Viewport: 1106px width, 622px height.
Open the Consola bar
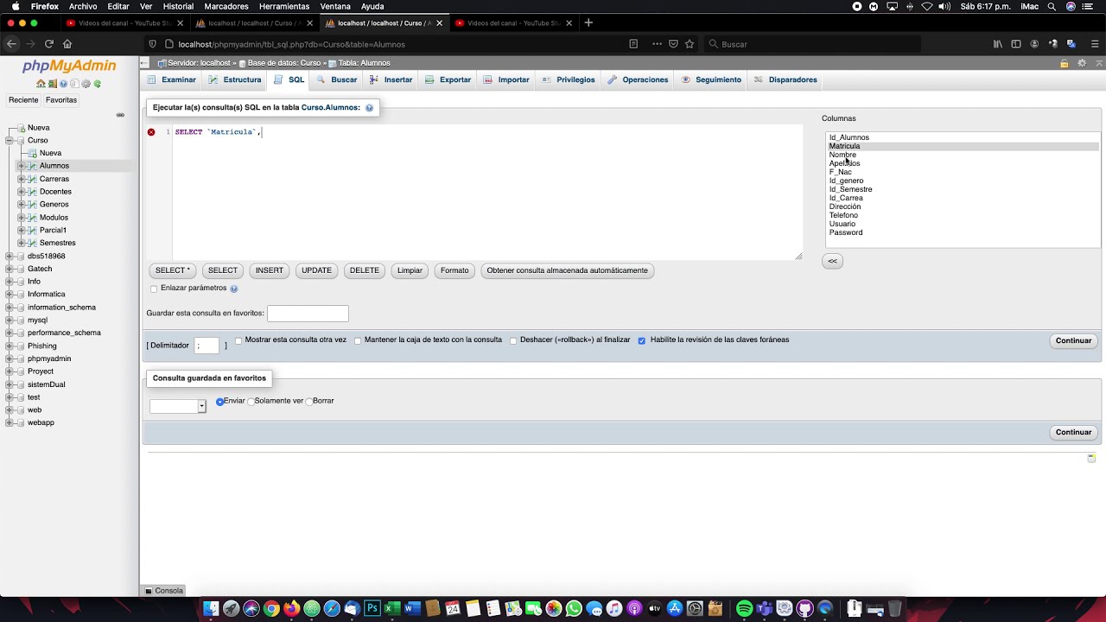coord(164,591)
